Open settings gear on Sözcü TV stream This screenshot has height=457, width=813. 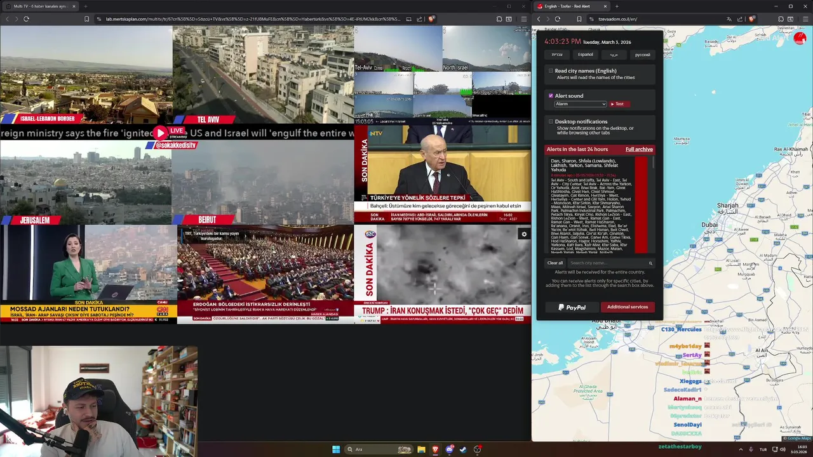pyautogui.click(x=524, y=234)
